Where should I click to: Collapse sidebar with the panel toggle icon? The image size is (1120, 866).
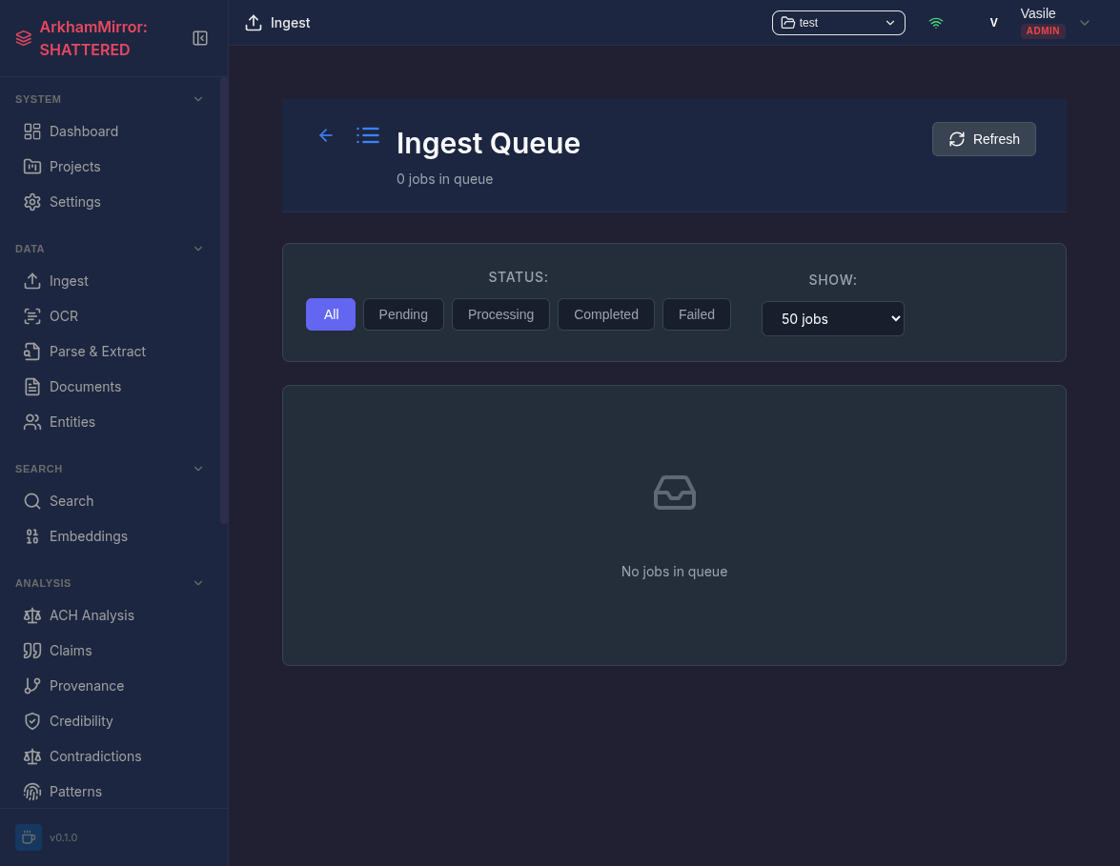coord(200,38)
